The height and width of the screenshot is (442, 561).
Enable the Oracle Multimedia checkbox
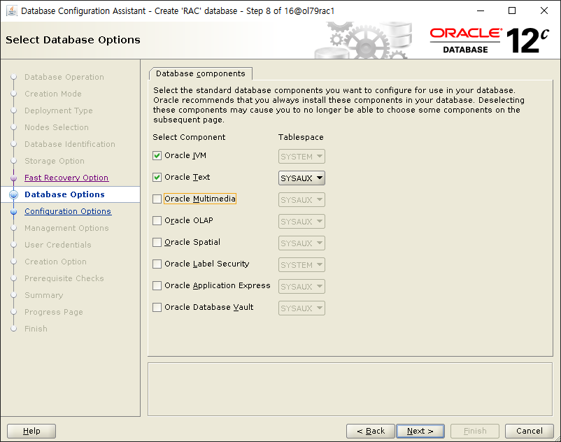tap(157, 199)
